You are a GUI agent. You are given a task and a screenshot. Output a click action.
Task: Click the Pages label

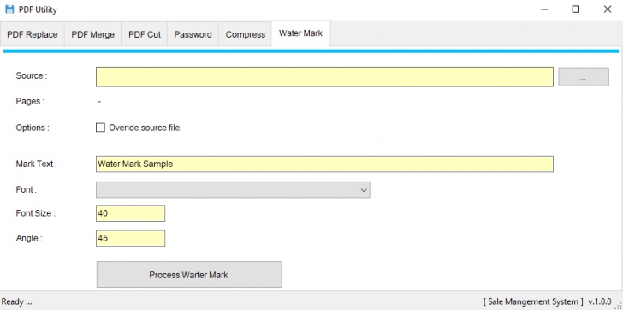point(30,101)
